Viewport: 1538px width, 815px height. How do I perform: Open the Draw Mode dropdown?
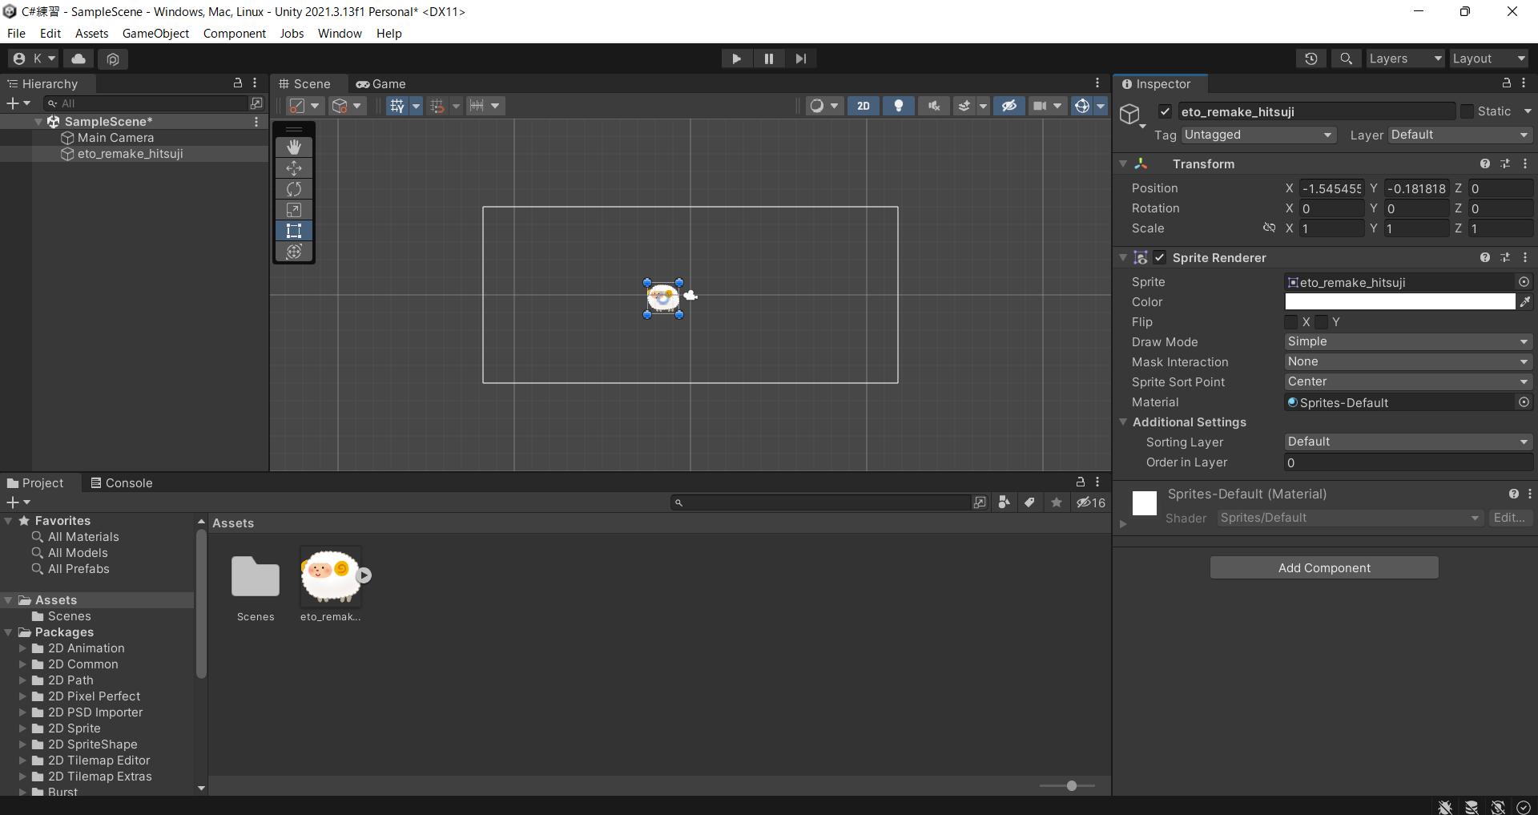coord(1407,342)
